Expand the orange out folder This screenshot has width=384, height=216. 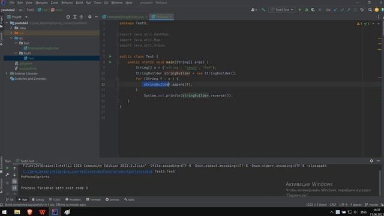tap(11, 33)
